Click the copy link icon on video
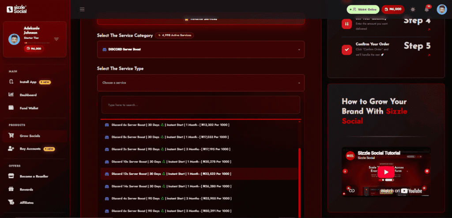Screen dimensions: 452x218 click(351, 191)
